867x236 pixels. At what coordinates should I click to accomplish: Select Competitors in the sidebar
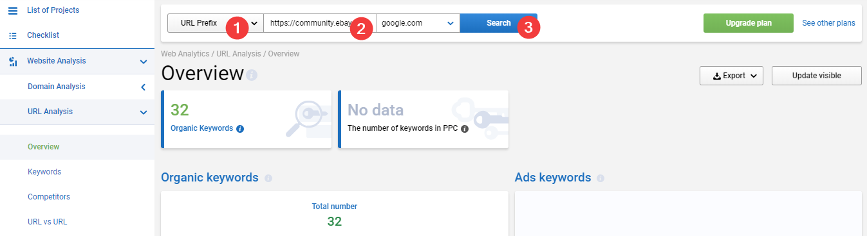coord(49,197)
